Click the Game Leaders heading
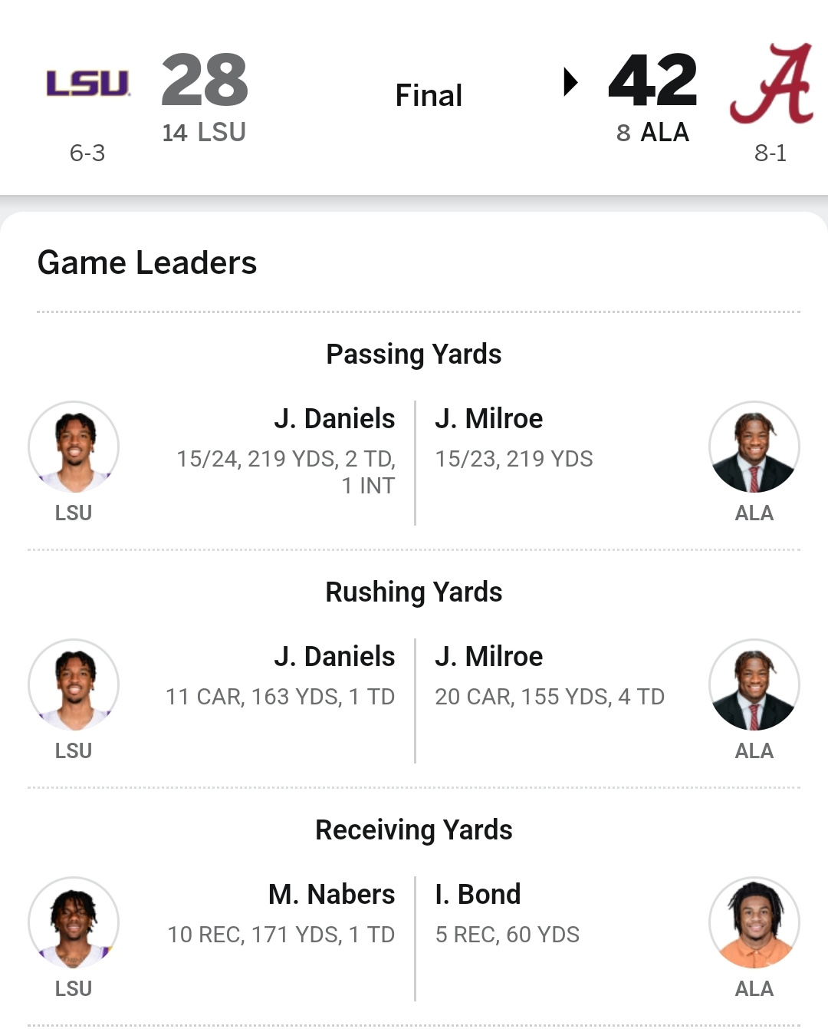 pyautogui.click(x=147, y=262)
